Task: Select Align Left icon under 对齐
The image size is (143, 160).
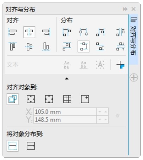Action: [x=13, y=32]
